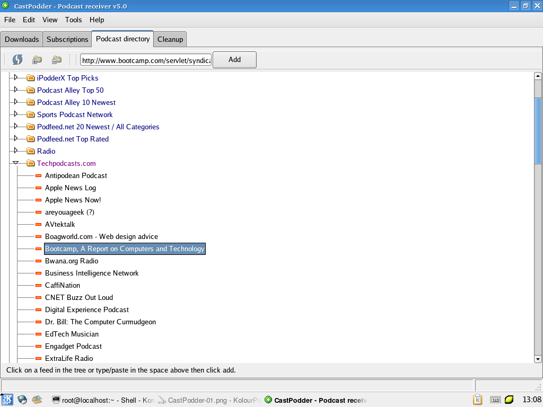Click the close all folders toolbar icon
Screen dimensions: 543x407
coord(57,60)
